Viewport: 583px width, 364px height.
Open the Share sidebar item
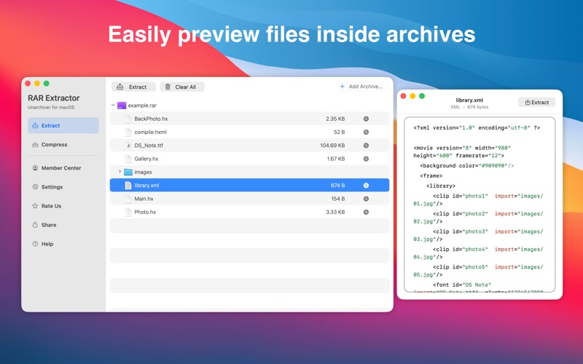click(x=63, y=225)
